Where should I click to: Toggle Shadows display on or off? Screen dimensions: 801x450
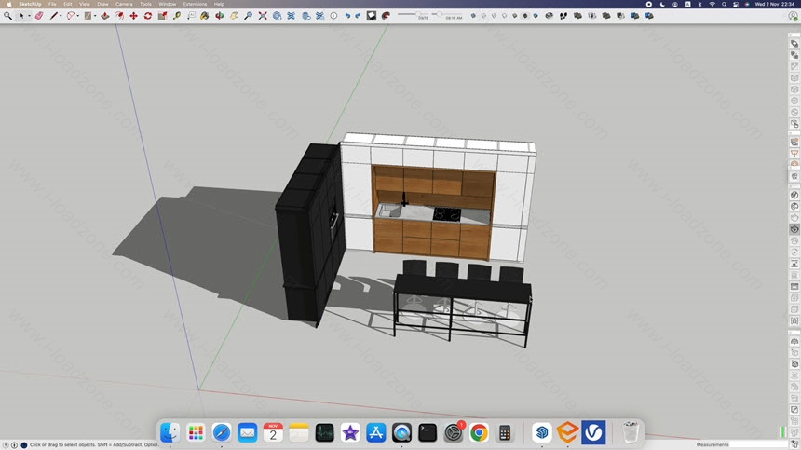pos(372,16)
